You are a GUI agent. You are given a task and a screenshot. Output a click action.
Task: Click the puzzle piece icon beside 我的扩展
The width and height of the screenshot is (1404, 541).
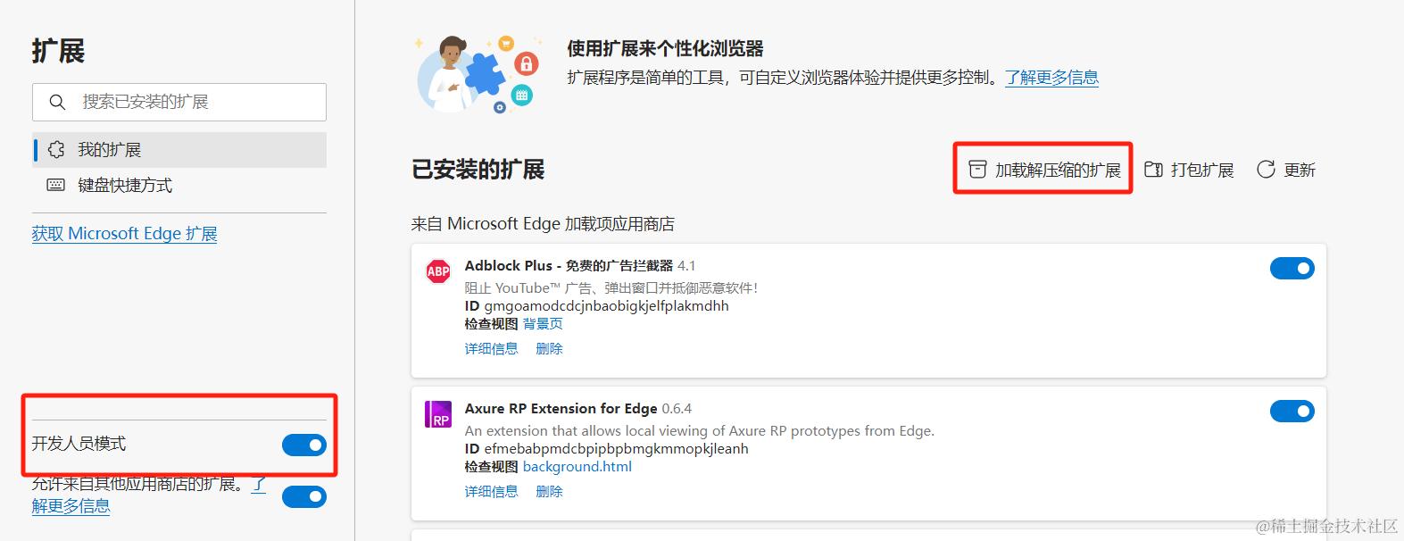pyautogui.click(x=56, y=150)
